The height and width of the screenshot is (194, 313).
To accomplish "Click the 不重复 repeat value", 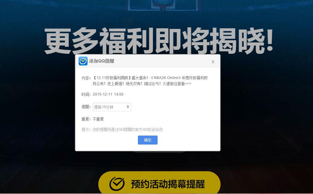I will (x=98, y=119).
